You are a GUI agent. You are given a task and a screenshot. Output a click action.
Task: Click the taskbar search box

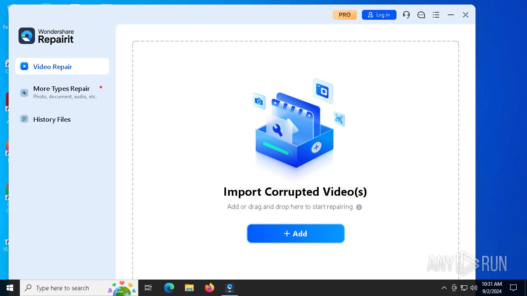[80, 288]
